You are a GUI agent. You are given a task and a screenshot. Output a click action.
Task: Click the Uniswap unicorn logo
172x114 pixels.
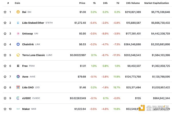(18, 33)
